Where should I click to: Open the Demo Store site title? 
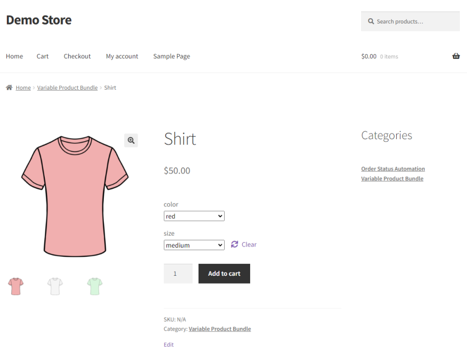point(39,20)
